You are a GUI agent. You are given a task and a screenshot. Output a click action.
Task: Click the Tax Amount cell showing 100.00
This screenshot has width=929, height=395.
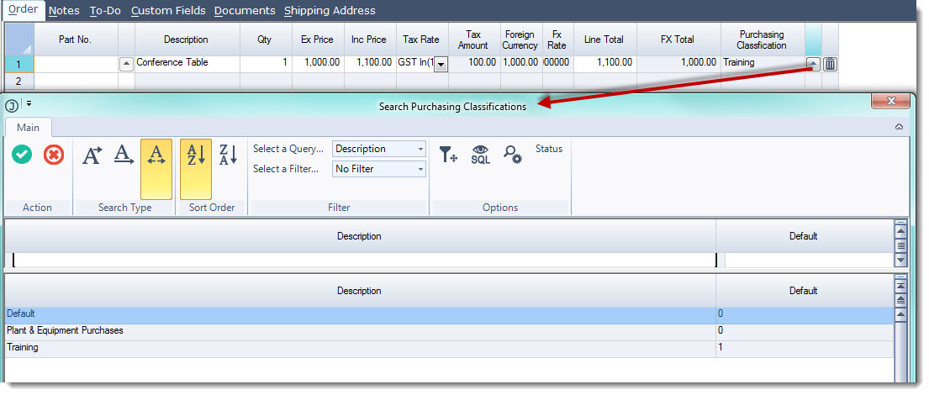[x=474, y=64]
